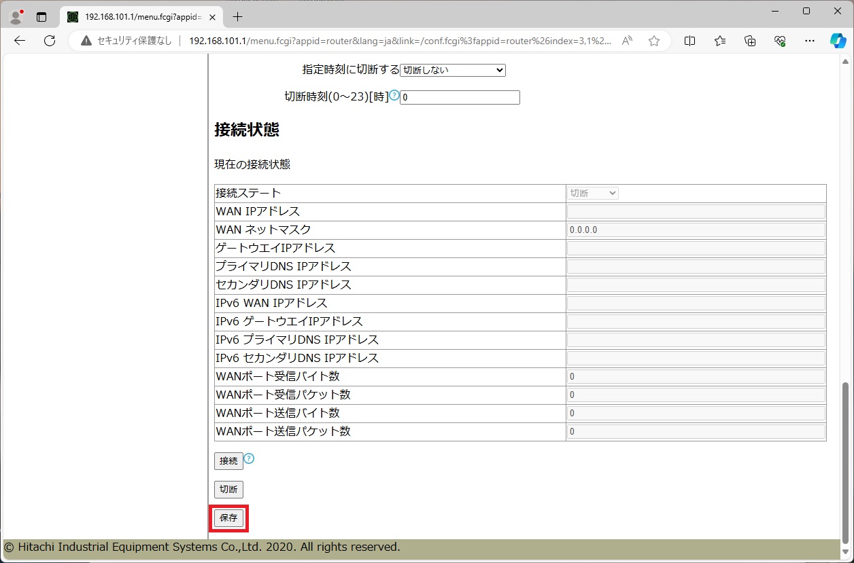Open Edge settings and more menu
This screenshot has height=563, width=854.
(810, 41)
